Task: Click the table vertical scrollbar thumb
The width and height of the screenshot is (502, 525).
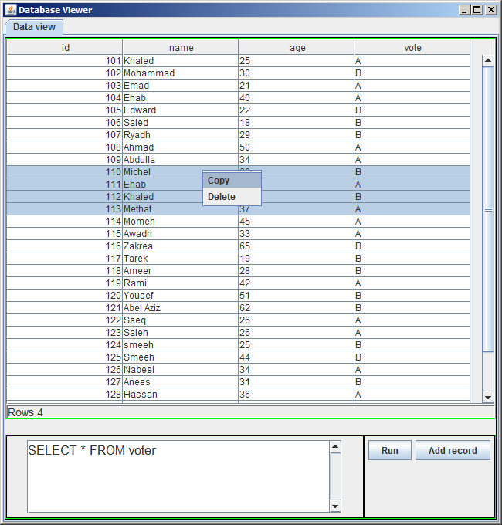Action: click(488, 209)
